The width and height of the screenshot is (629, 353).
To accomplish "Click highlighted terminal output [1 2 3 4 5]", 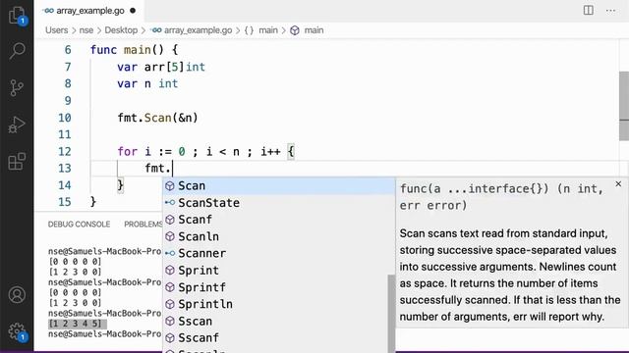I will point(75,324).
